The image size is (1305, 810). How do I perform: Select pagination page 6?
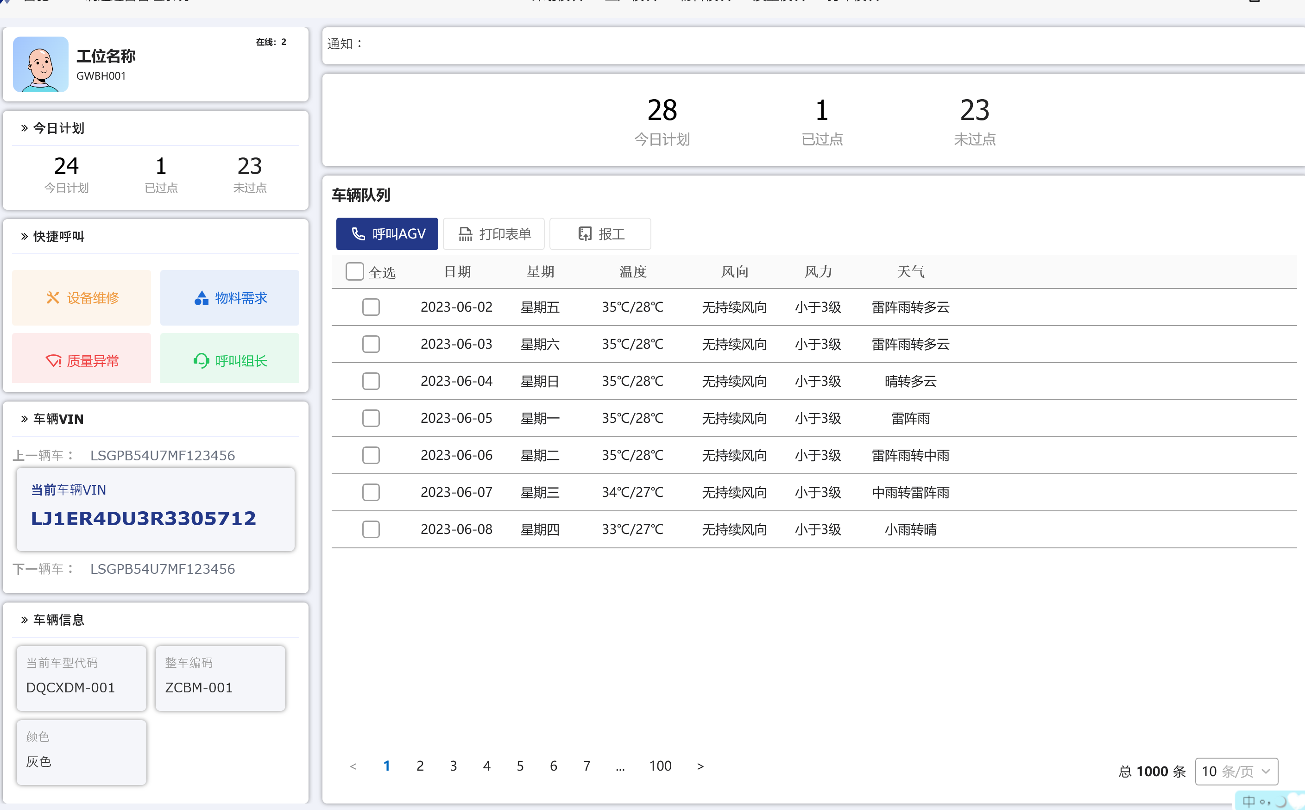tap(554, 766)
